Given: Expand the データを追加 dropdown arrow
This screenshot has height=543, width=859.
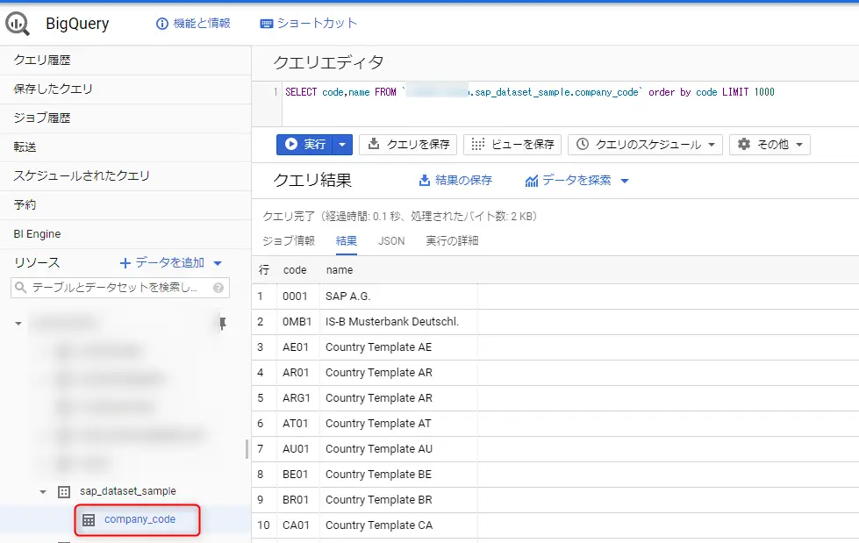Looking at the screenshot, I should click(x=218, y=263).
